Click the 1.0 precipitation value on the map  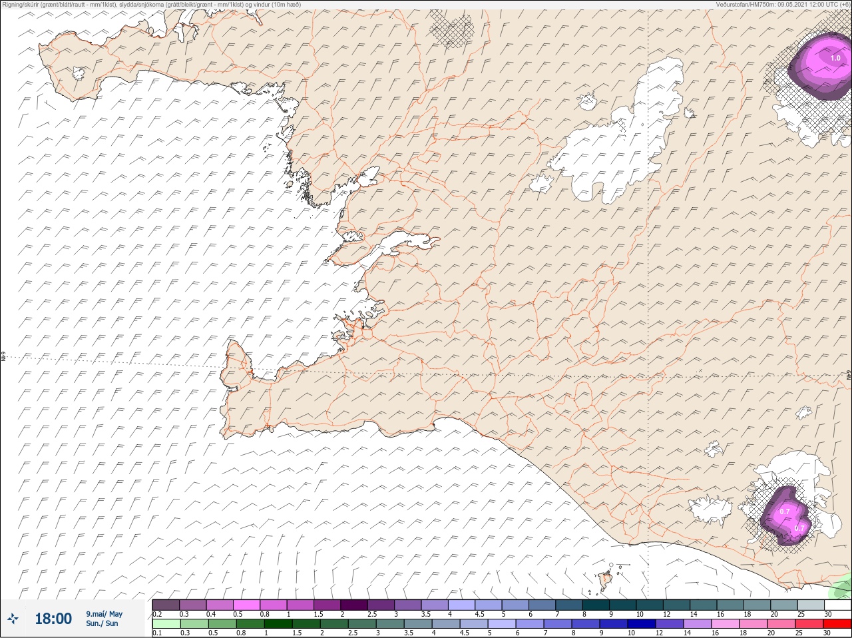point(835,59)
